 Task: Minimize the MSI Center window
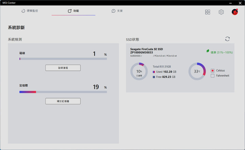[x=230, y=3]
